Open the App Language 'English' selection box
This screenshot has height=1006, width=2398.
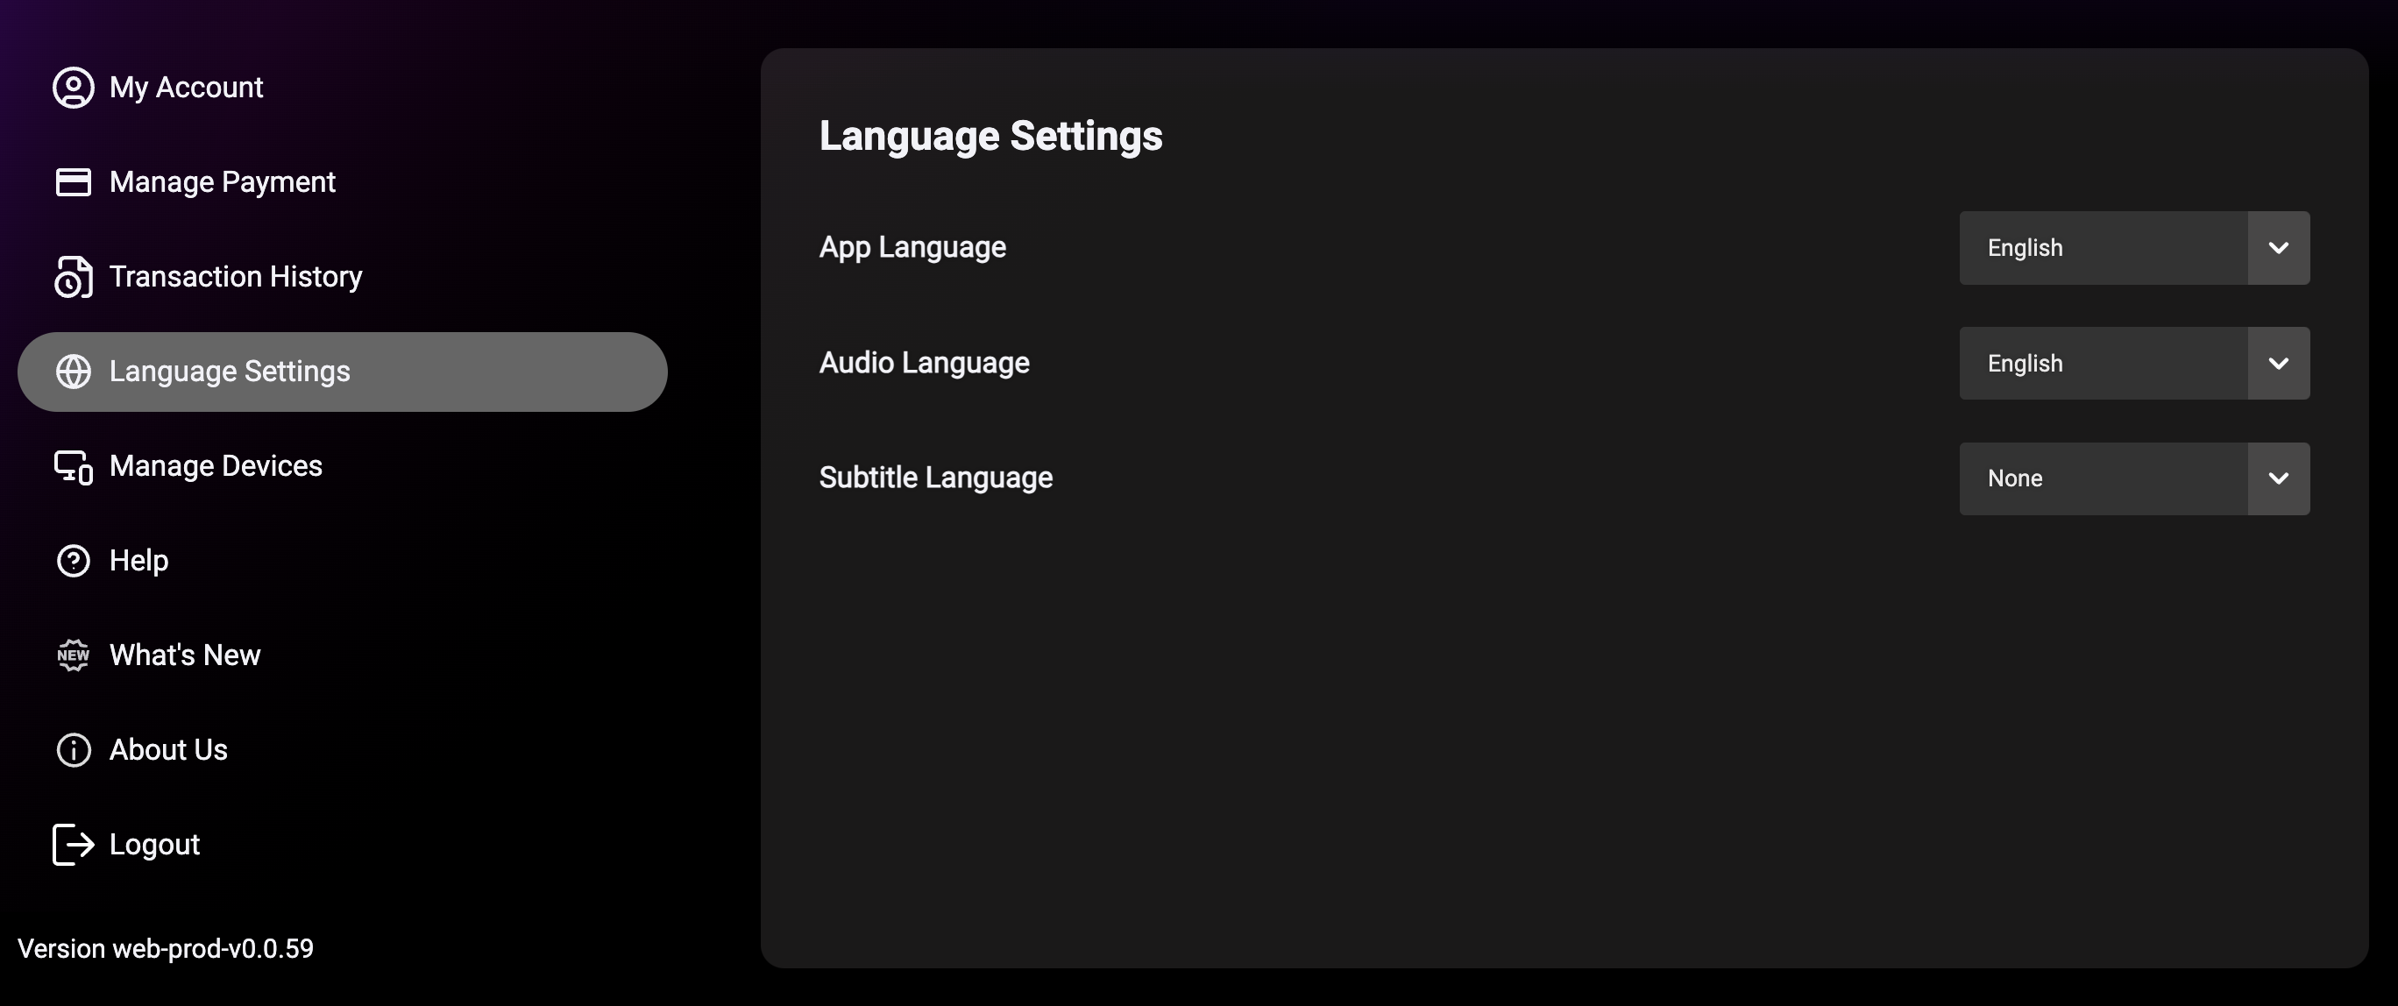click(2102, 247)
